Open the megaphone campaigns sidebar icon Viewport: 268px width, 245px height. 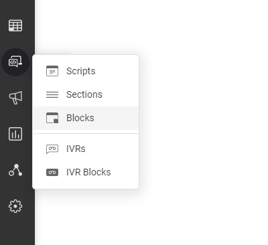(x=15, y=98)
